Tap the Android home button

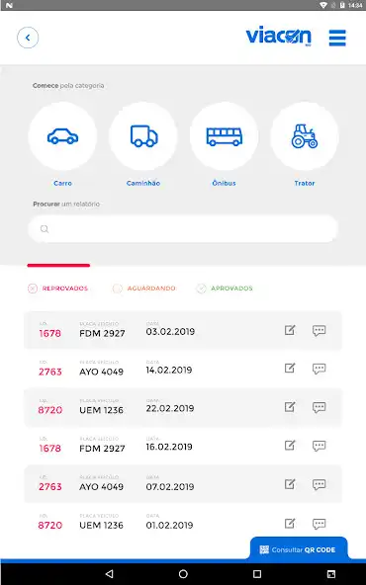click(x=183, y=574)
